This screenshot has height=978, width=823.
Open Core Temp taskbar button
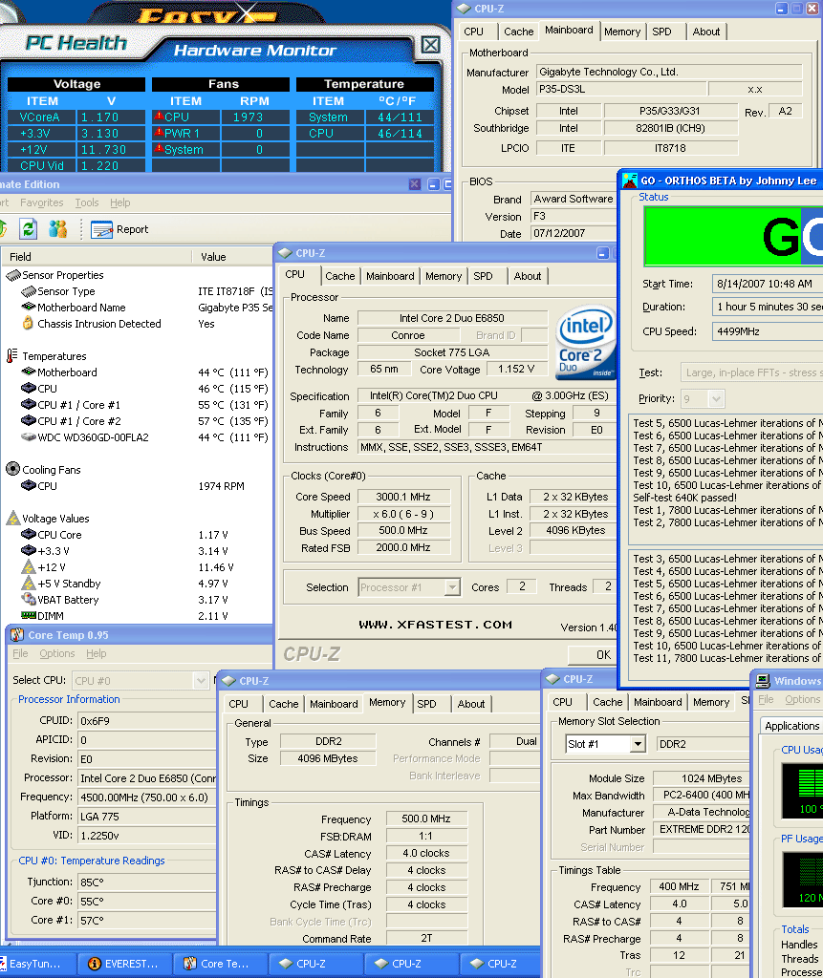[x=219, y=964]
